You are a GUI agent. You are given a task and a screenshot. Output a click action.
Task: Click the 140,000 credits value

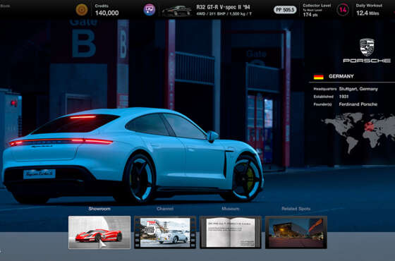(107, 13)
